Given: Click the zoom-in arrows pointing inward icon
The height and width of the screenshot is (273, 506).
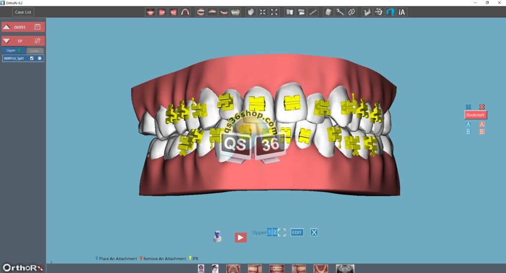Looking at the screenshot, I should click(x=262, y=12).
